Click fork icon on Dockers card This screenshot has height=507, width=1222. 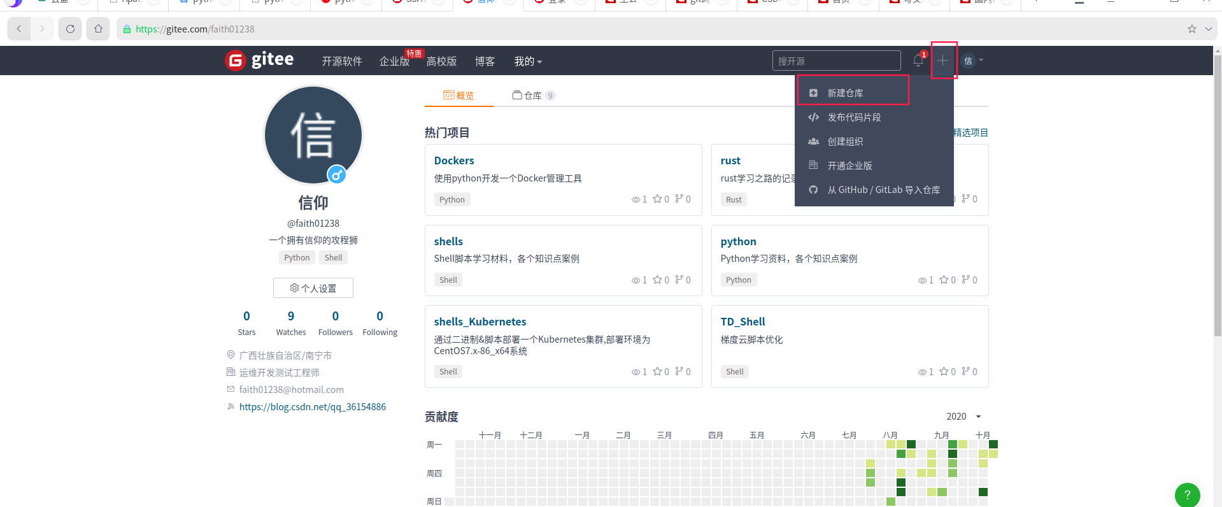click(x=679, y=199)
